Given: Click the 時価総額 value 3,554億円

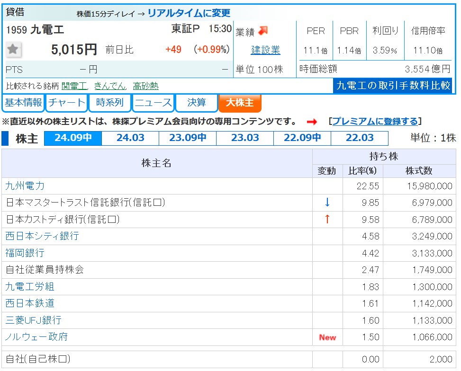Looking at the screenshot, I should 427,69.
